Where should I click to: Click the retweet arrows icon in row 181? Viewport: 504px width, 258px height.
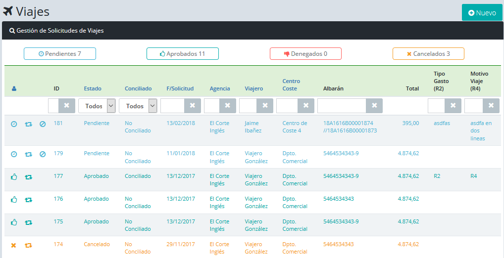29,124
